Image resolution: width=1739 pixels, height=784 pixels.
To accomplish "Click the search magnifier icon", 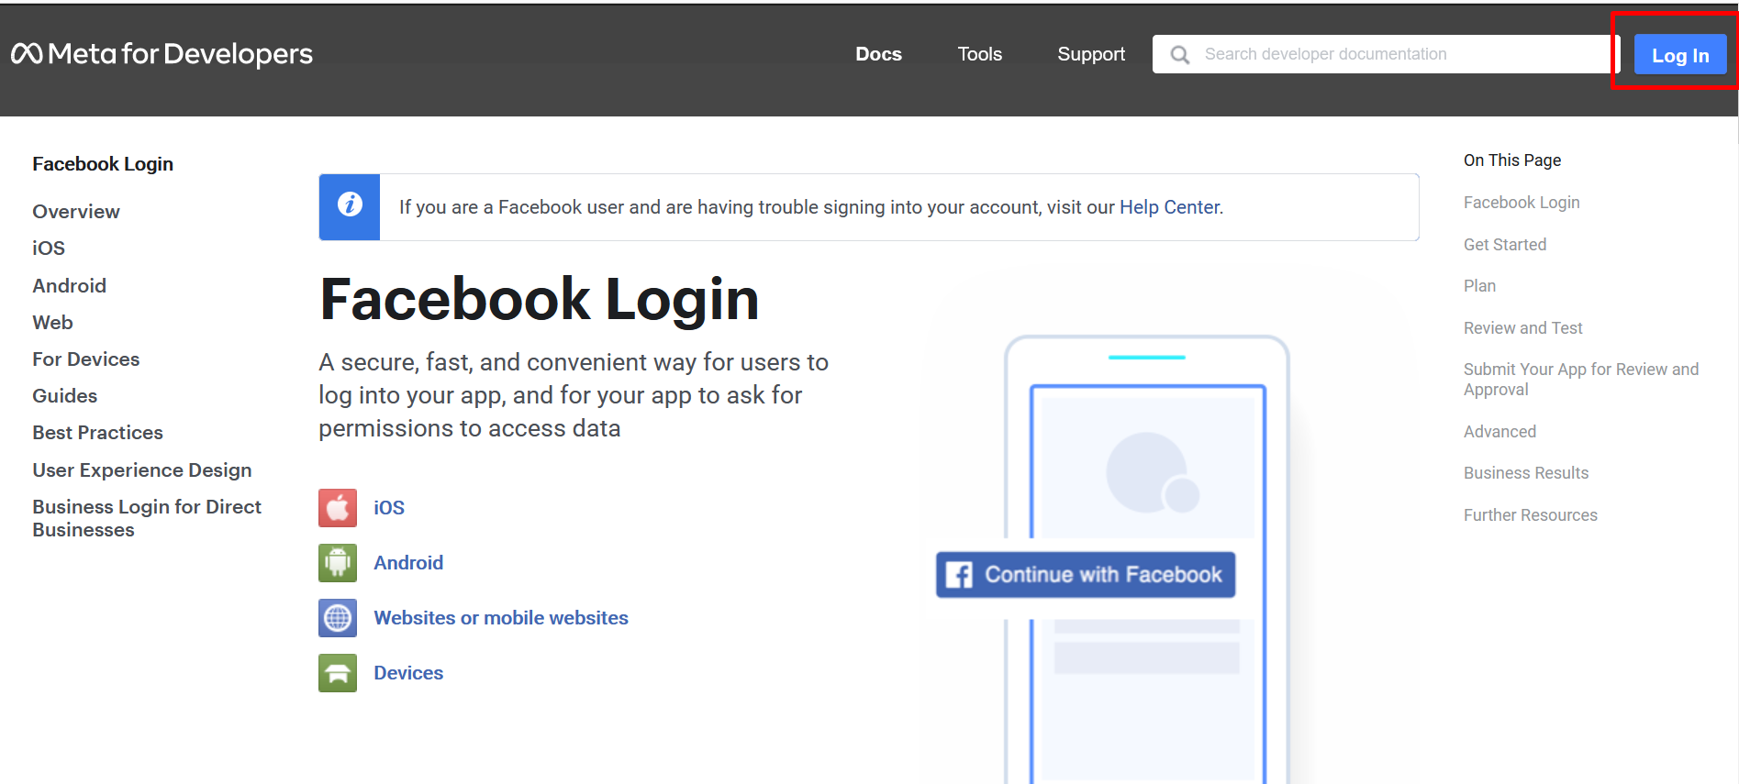I will [1180, 55].
